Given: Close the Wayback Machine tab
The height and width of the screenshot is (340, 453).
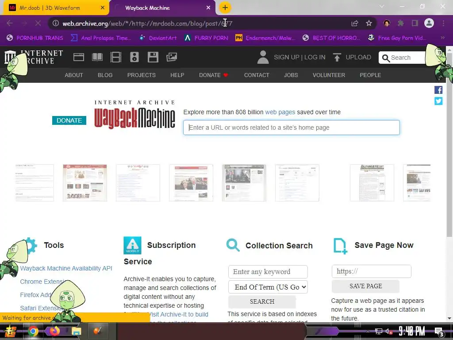Looking at the screenshot, I should pos(208,8).
